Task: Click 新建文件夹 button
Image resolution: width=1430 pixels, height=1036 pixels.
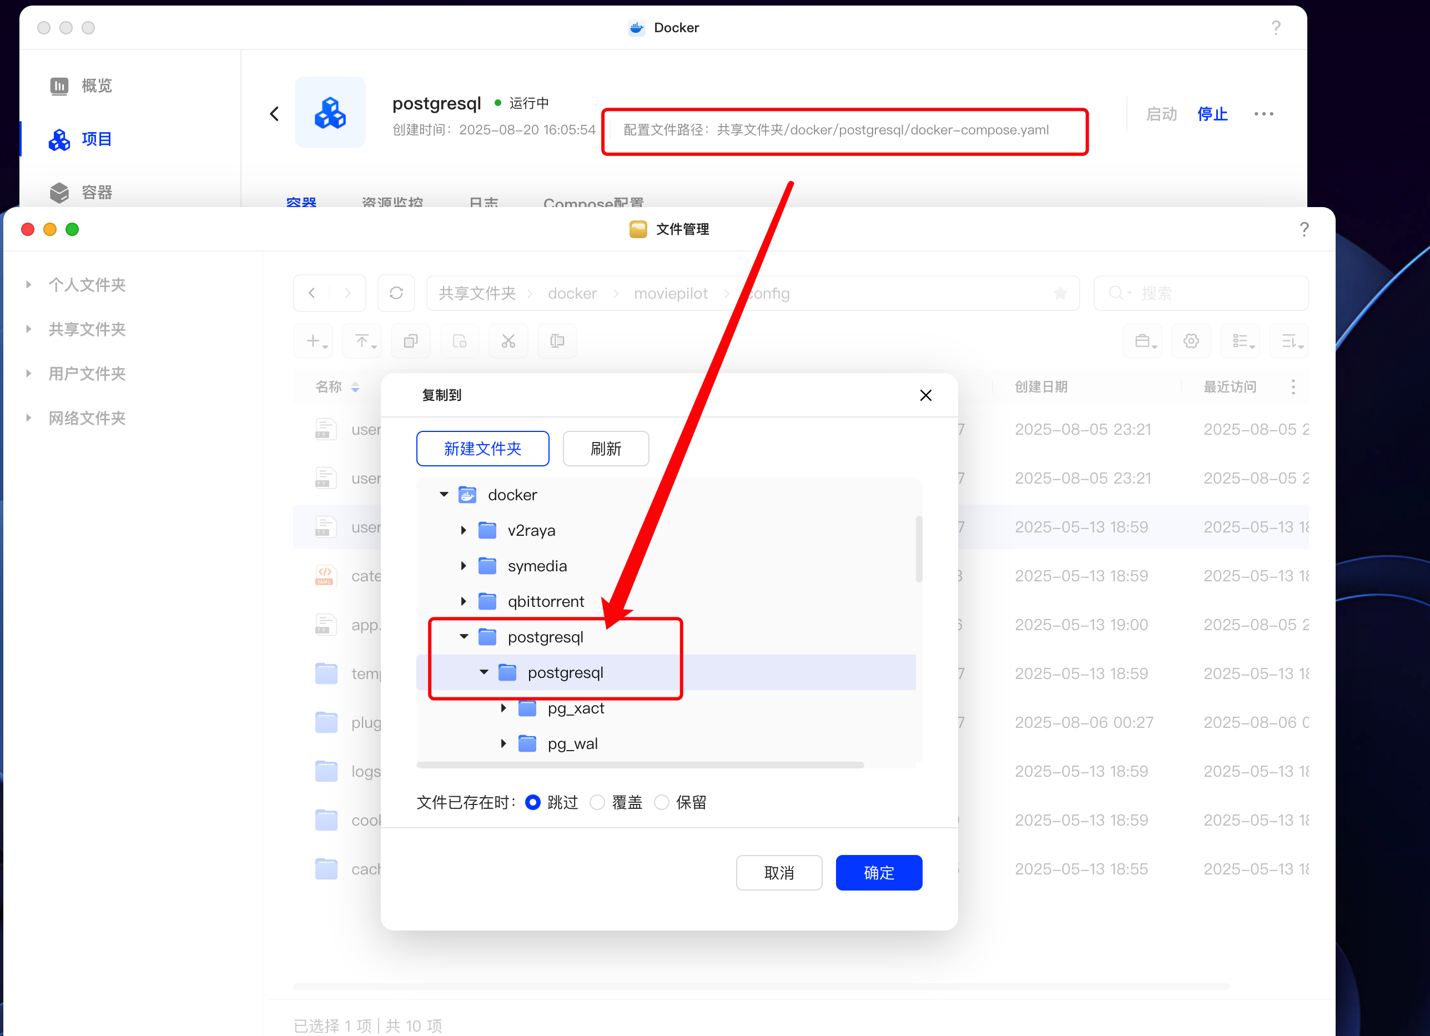Action: (x=482, y=449)
